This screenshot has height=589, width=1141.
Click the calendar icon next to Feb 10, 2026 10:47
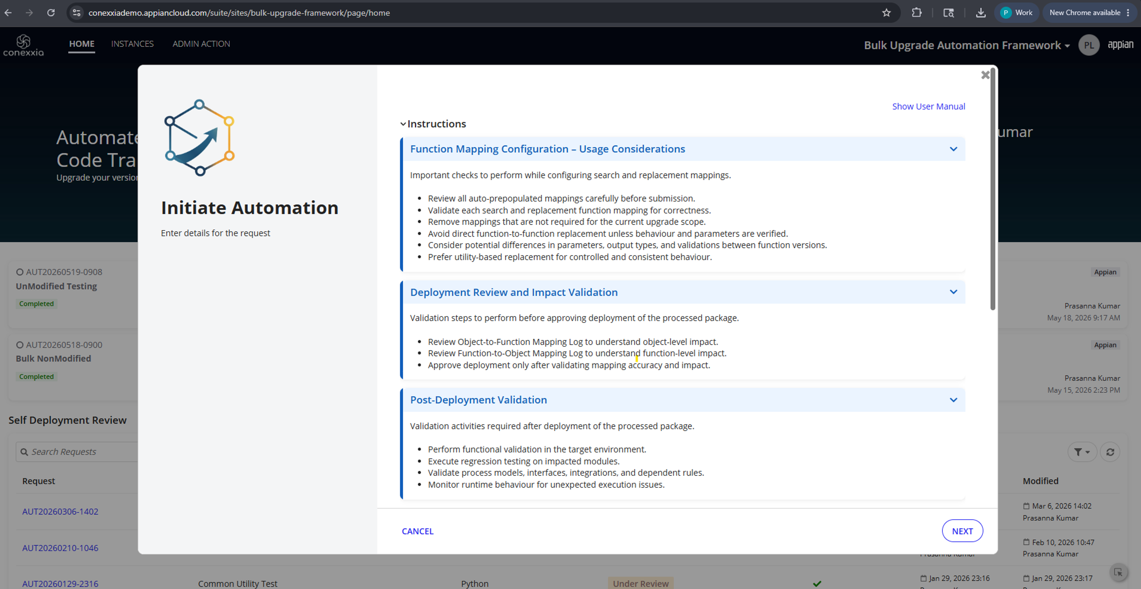coord(1026,542)
